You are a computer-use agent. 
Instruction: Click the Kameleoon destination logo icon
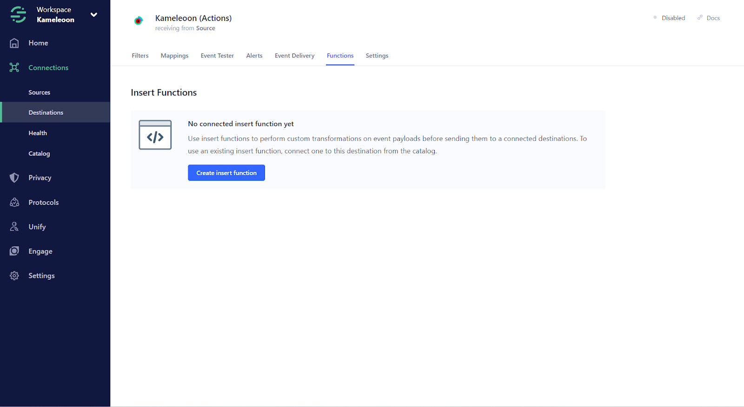(x=139, y=20)
